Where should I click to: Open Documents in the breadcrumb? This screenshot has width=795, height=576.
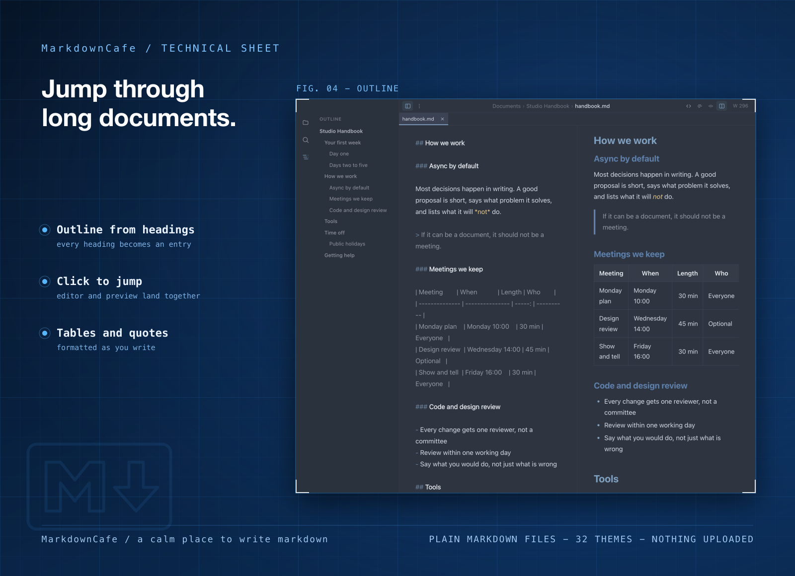[506, 106]
